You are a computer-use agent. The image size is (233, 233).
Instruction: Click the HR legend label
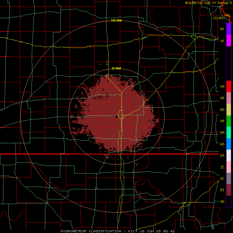[x=222, y=121]
